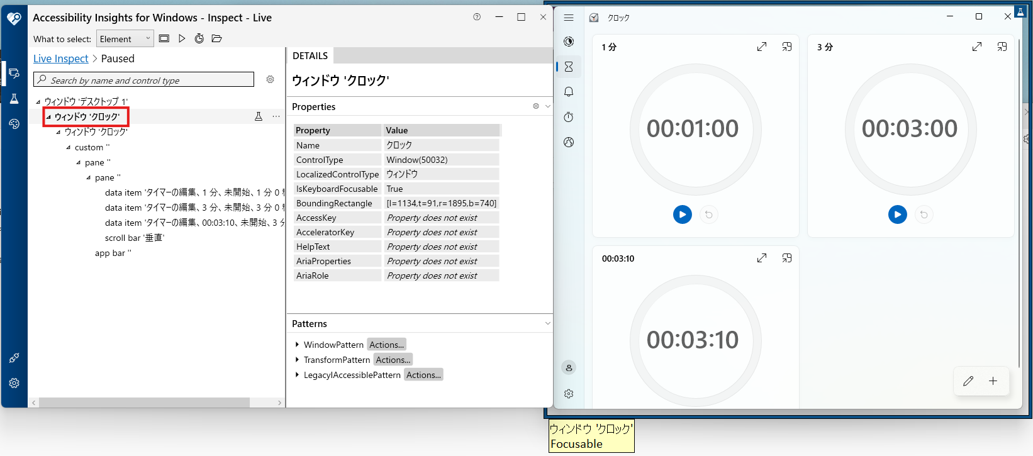The image size is (1033, 456).
Task: Click the Live Inspect breadcrumb link
Action: pos(61,58)
